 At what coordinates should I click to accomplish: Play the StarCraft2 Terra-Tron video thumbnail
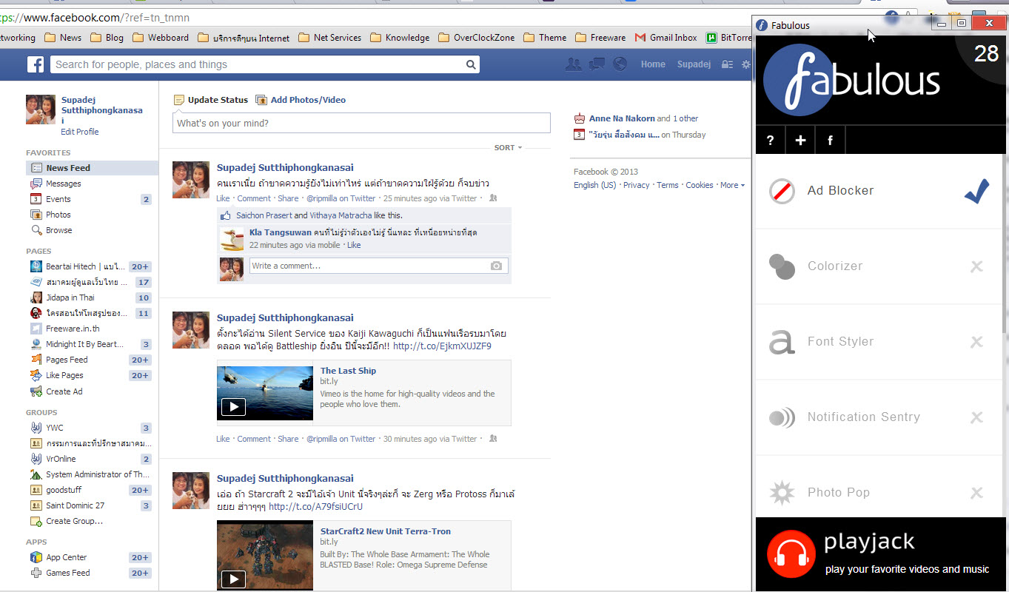click(265, 556)
